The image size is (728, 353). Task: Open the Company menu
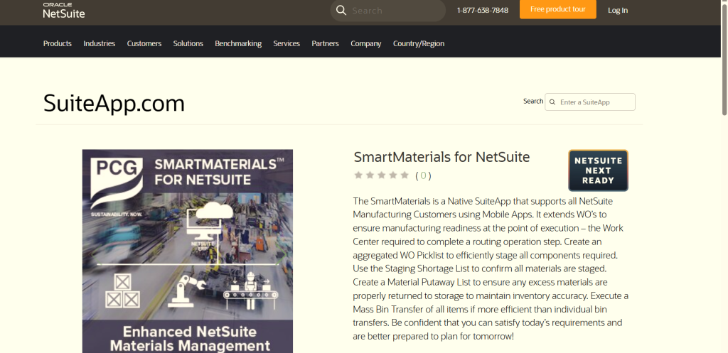[366, 43]
